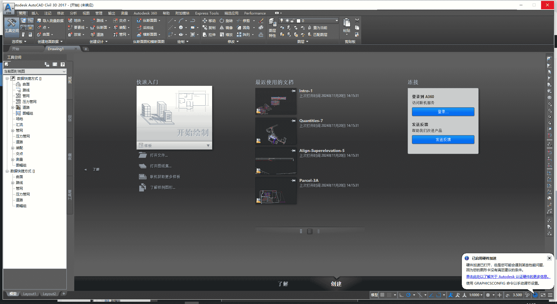Screen dimensions: 557x304
Task: Click the 粘贴 (Paste) clipboard icon
Action: pyautogui.click(x=347, y=25)
